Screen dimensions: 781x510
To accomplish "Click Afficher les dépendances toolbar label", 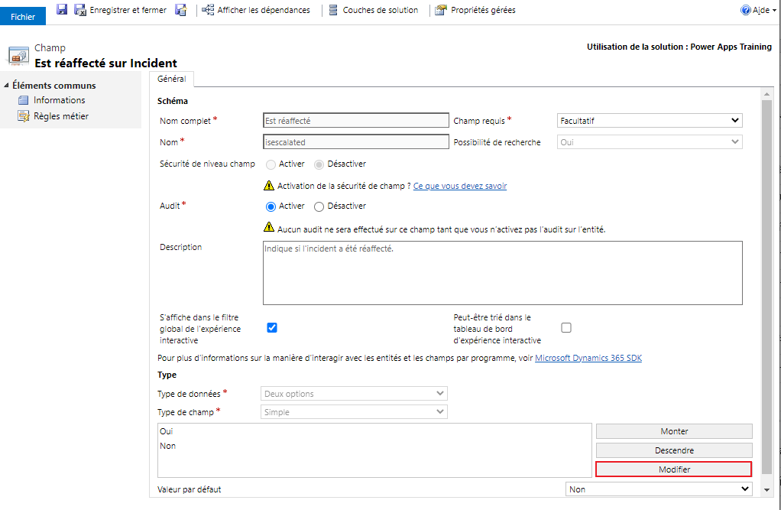I will coord(264,10).
